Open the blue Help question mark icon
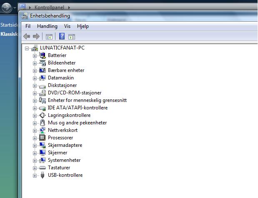Image resolution: width=258 pixels, height=198 pixels. [x=62, y=36]
